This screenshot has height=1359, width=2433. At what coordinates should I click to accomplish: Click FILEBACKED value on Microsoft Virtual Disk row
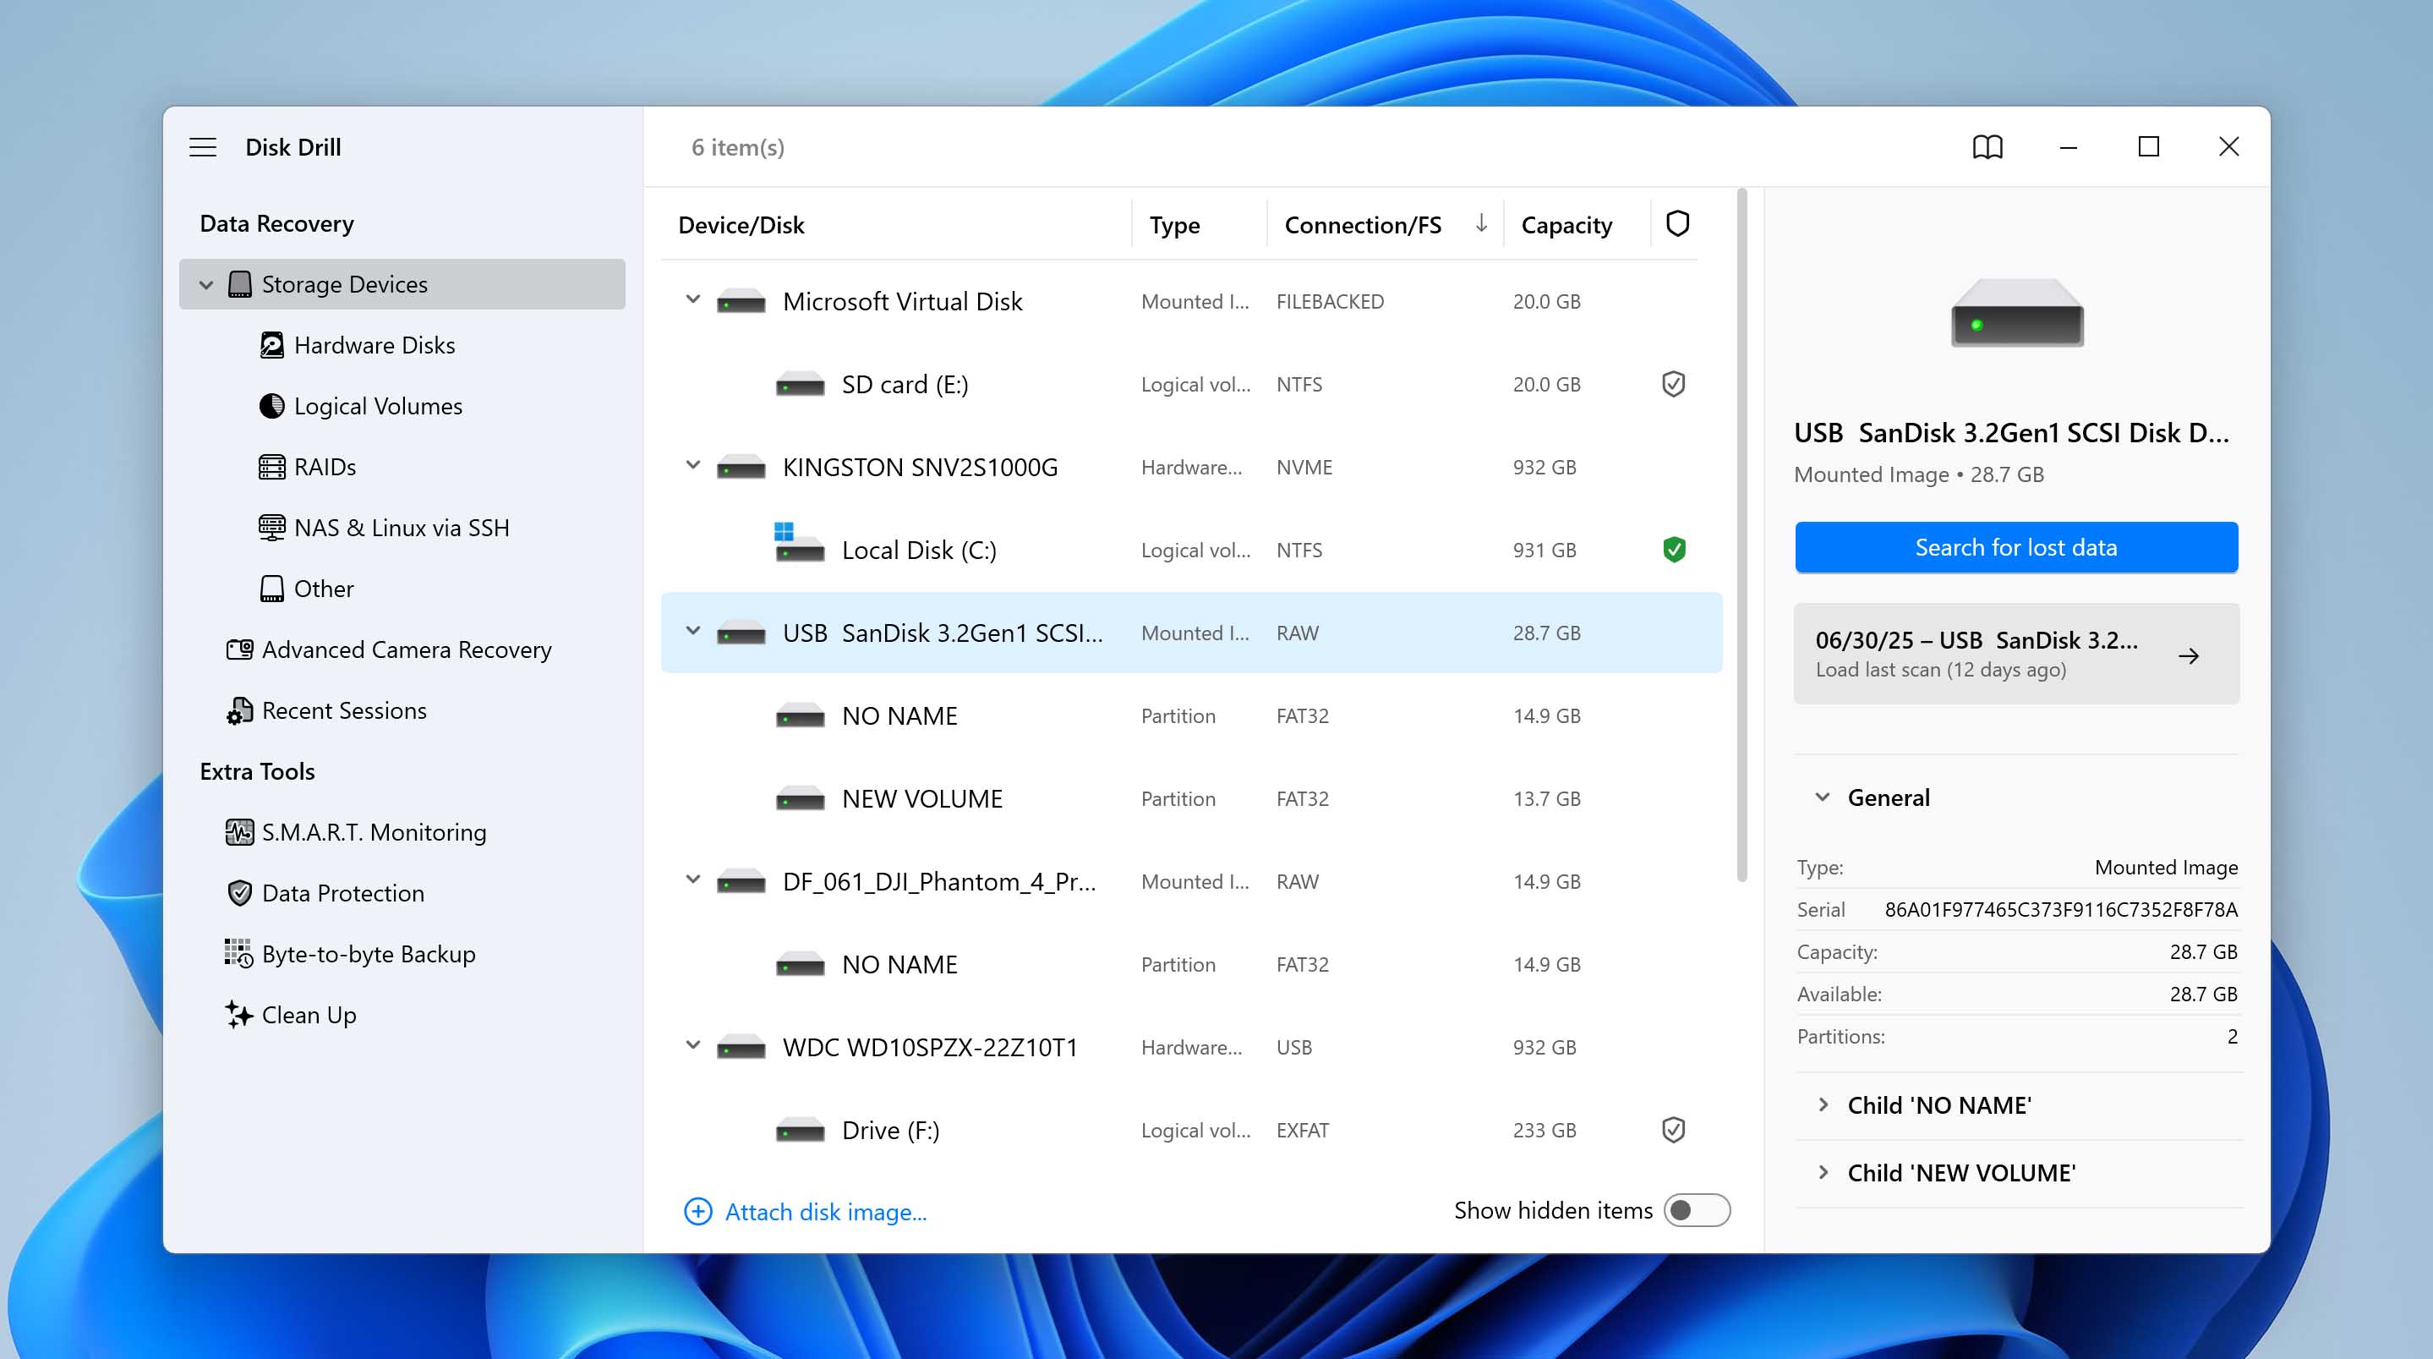[1330, 301]
